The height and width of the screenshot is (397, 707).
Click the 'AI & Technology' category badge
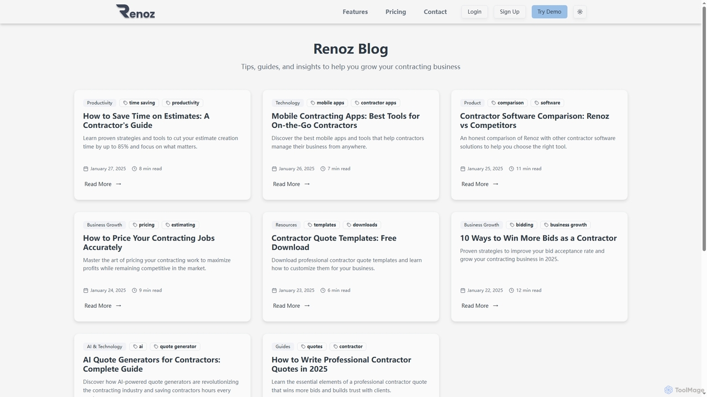(104, 347)
